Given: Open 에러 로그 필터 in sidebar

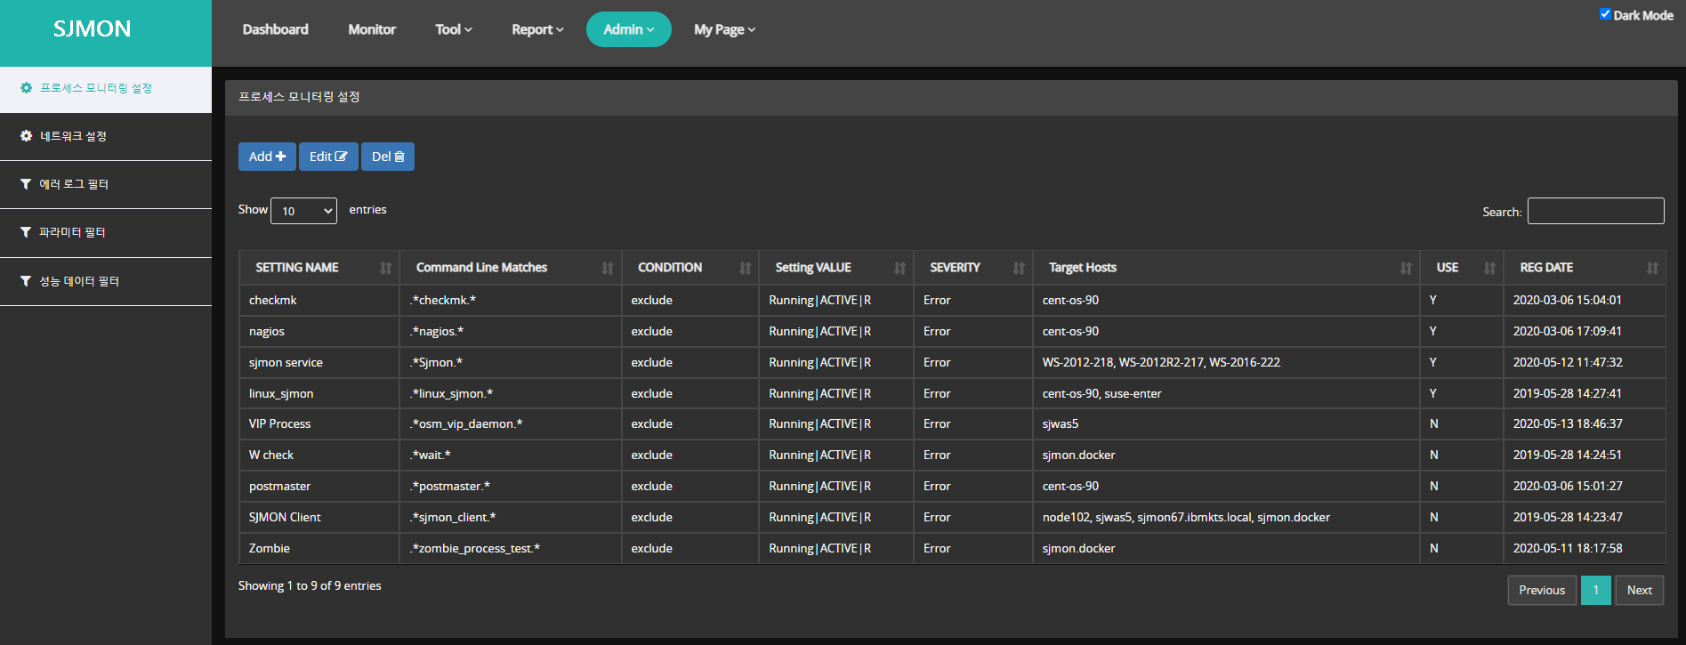Looking at the screenshot, I should pos(74,184).
